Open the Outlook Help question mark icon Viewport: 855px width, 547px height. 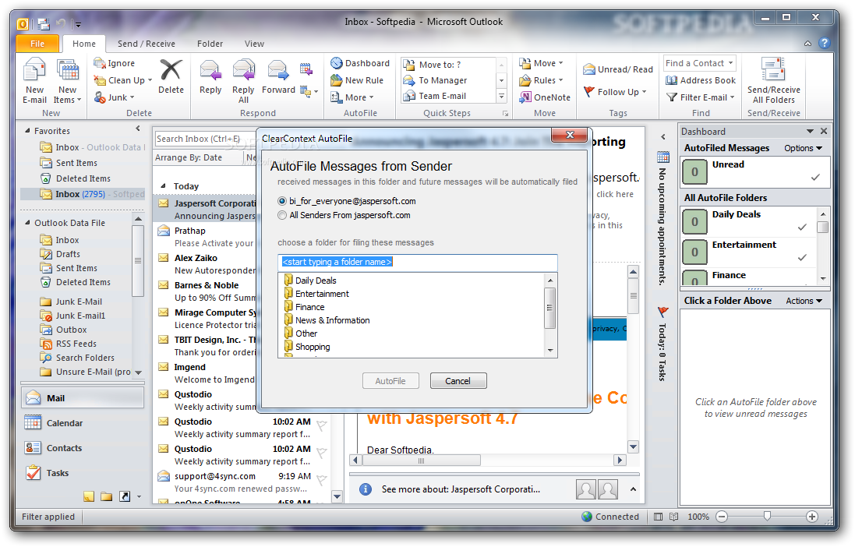tap(825, 43)
